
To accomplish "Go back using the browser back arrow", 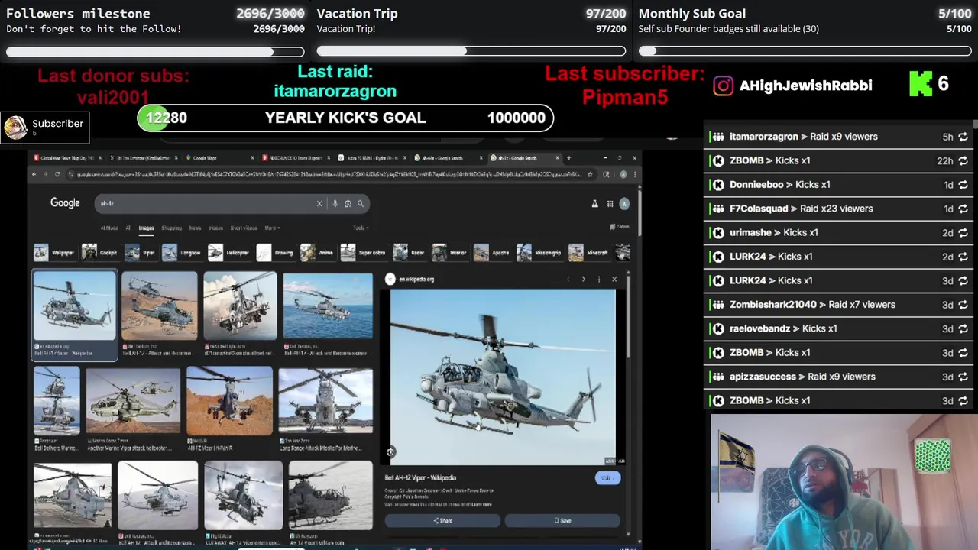I will click(x=34, y=174).
